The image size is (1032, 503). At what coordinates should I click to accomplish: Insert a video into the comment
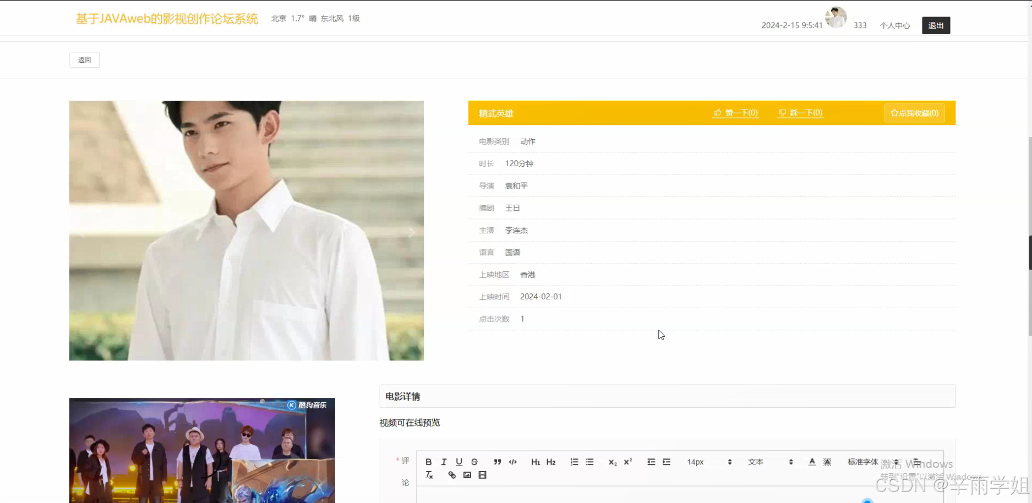pyautogui.click(x=483, y=474)
